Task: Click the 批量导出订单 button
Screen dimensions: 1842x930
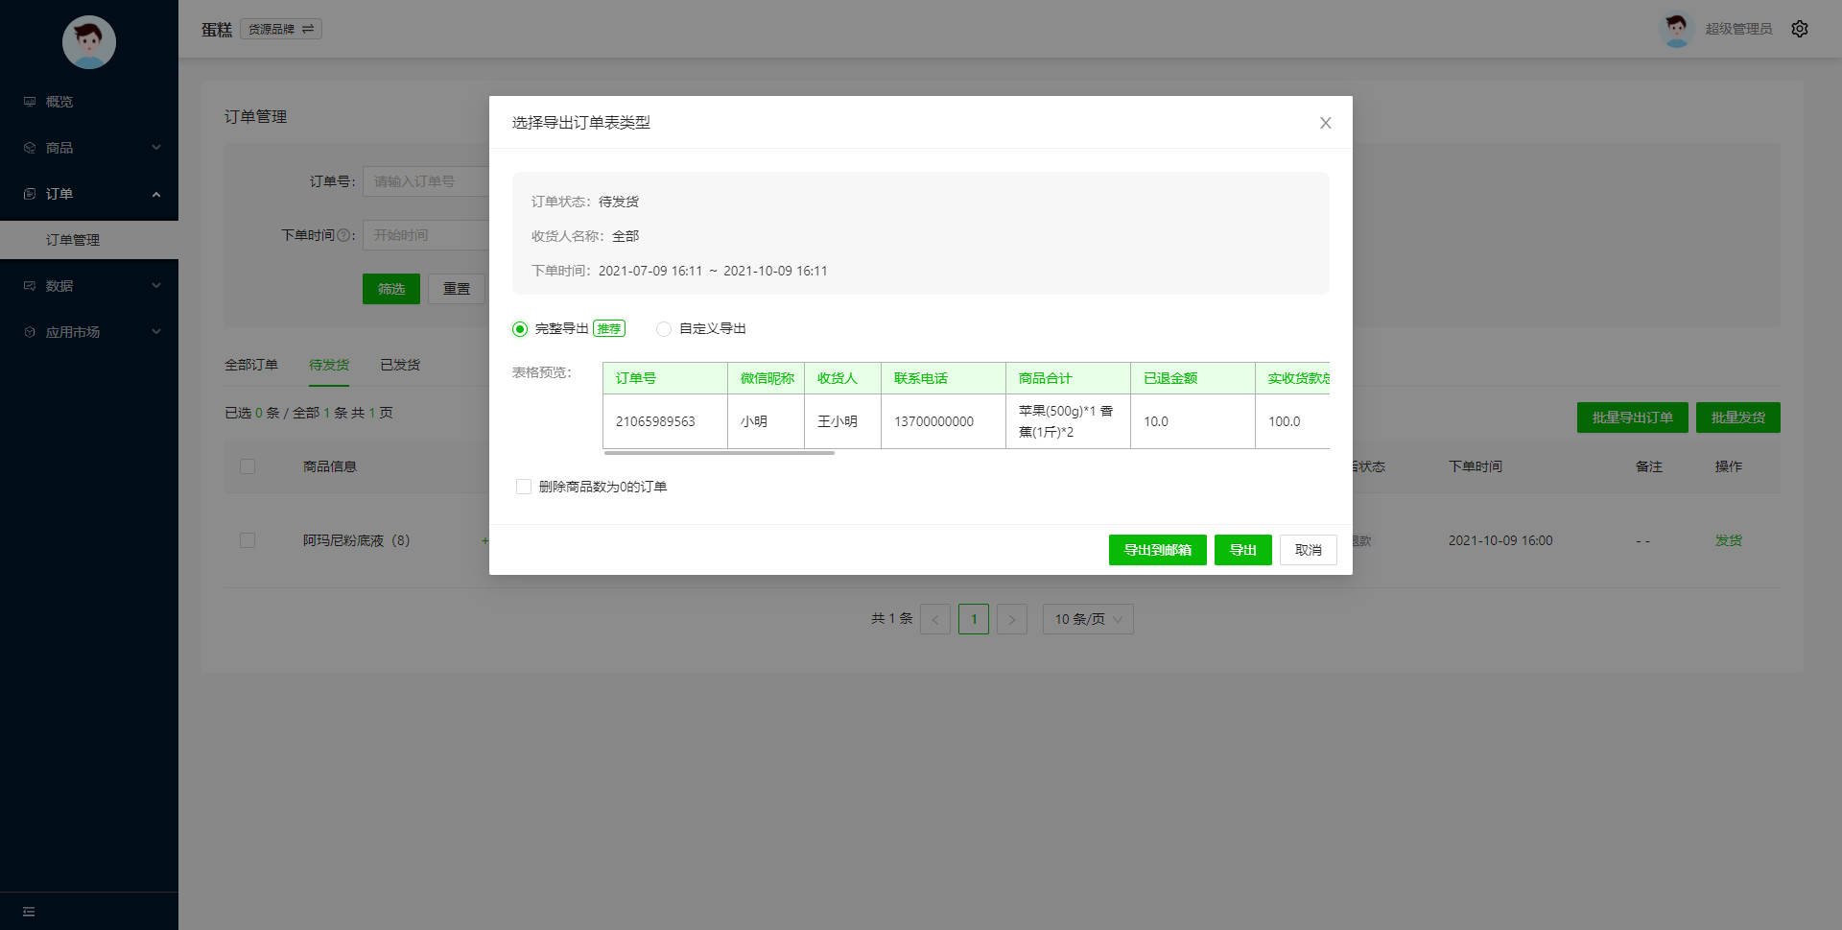Action: [1633, 417]
